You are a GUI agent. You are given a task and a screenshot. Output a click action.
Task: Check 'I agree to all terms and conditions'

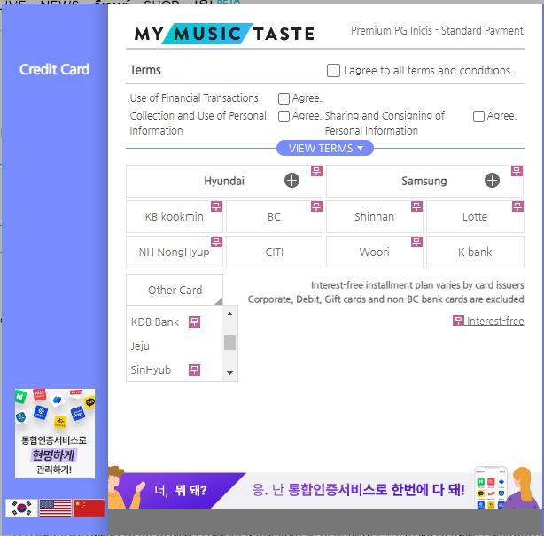pyautogui.click(x=333, y=70)
